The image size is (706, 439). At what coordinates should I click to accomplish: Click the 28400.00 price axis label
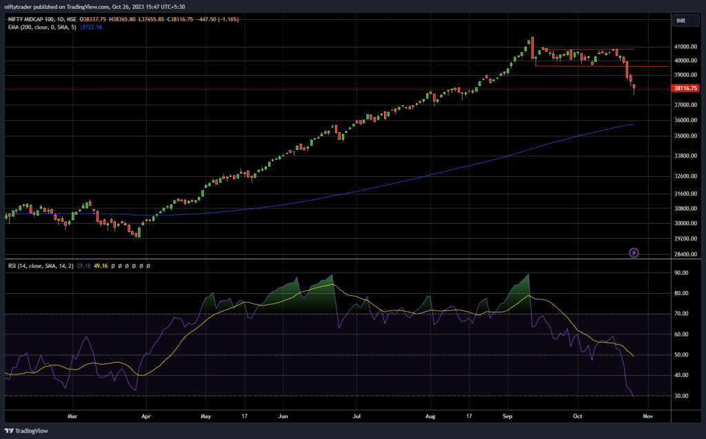tap(686, 255)
